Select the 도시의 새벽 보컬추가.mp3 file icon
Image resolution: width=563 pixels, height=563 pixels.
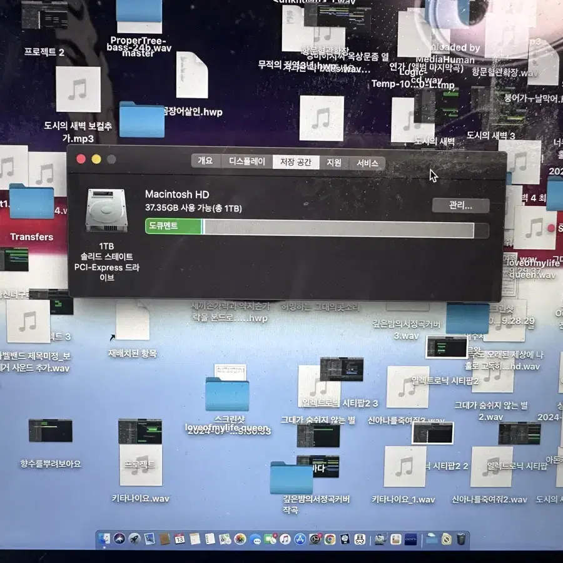click(x=78, y=89)
